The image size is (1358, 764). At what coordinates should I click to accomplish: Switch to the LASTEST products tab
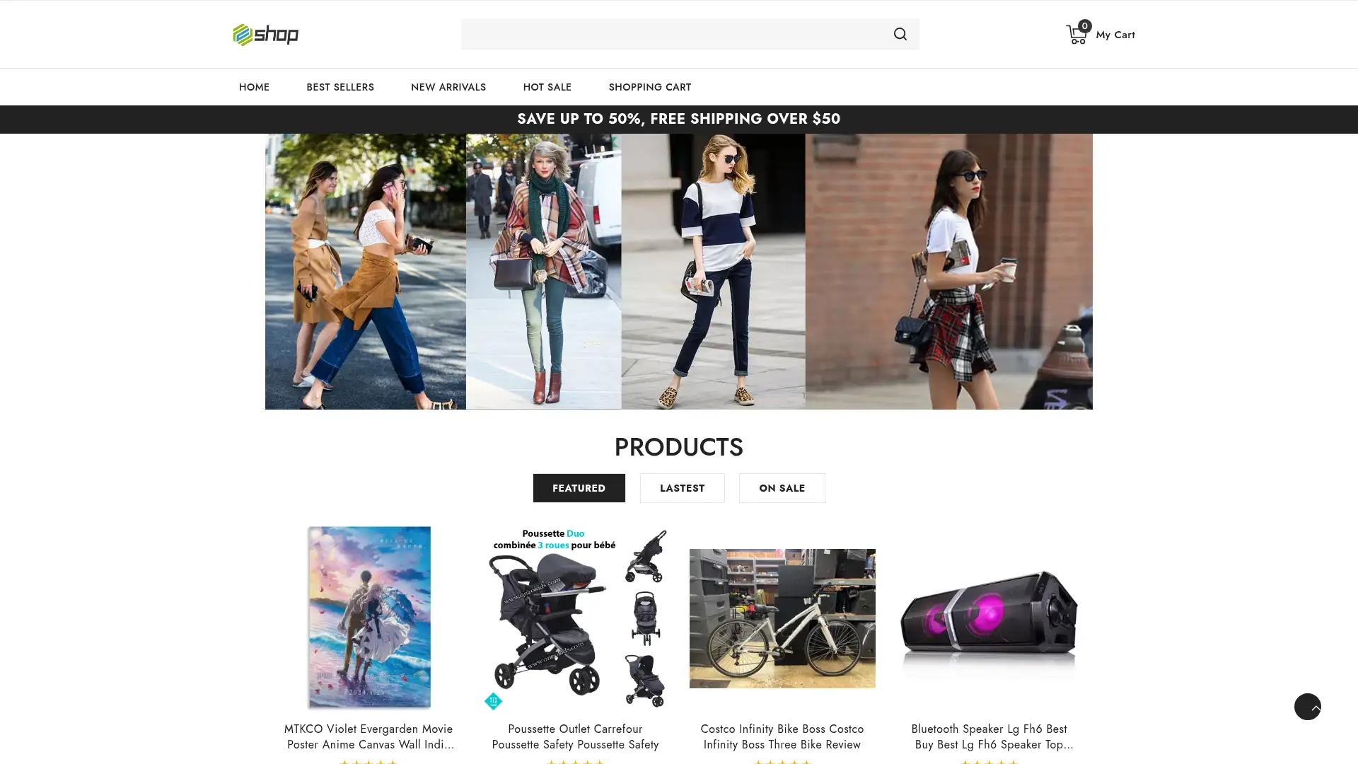click(682, 488)
